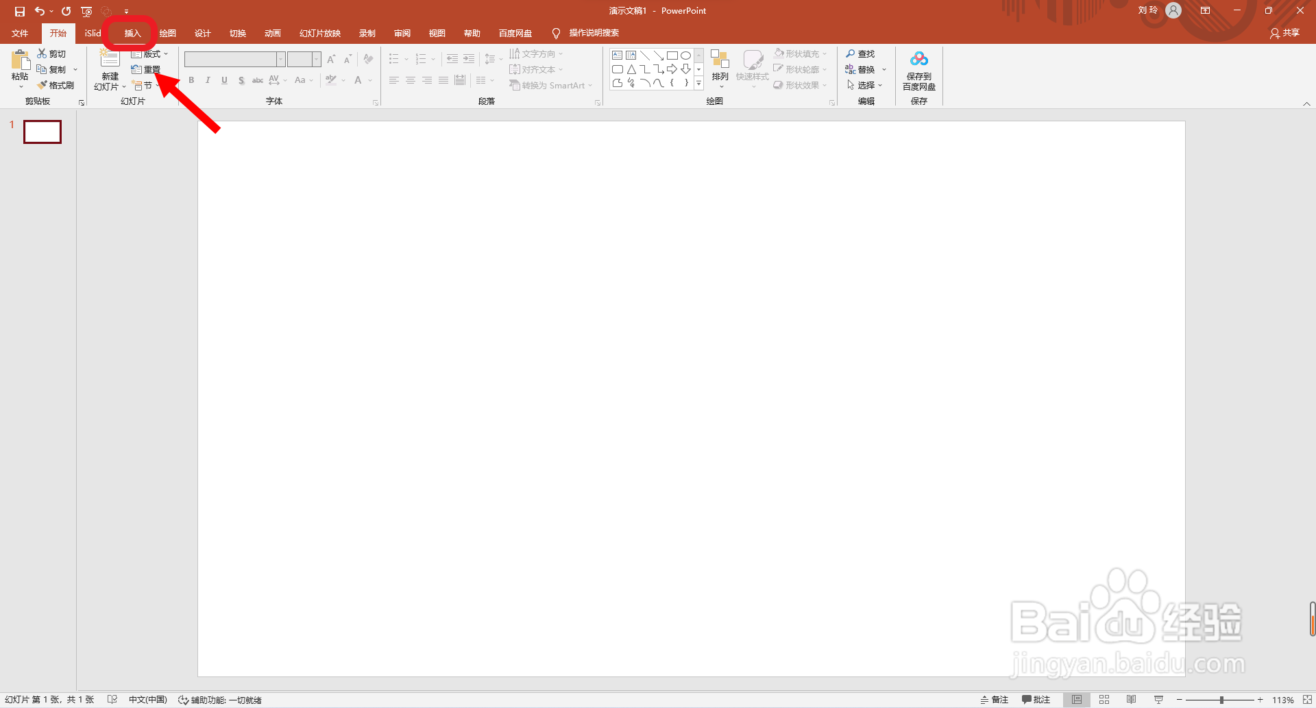Start slideshow from beginning quick access icon

click(x=86, y=11)
